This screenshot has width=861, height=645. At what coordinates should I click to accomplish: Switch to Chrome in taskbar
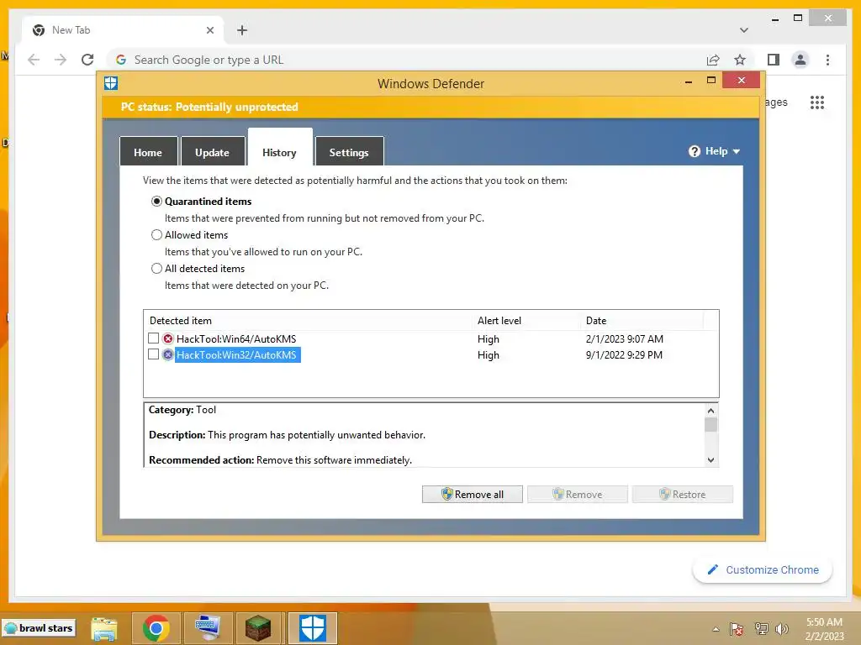tap(156, 628)
